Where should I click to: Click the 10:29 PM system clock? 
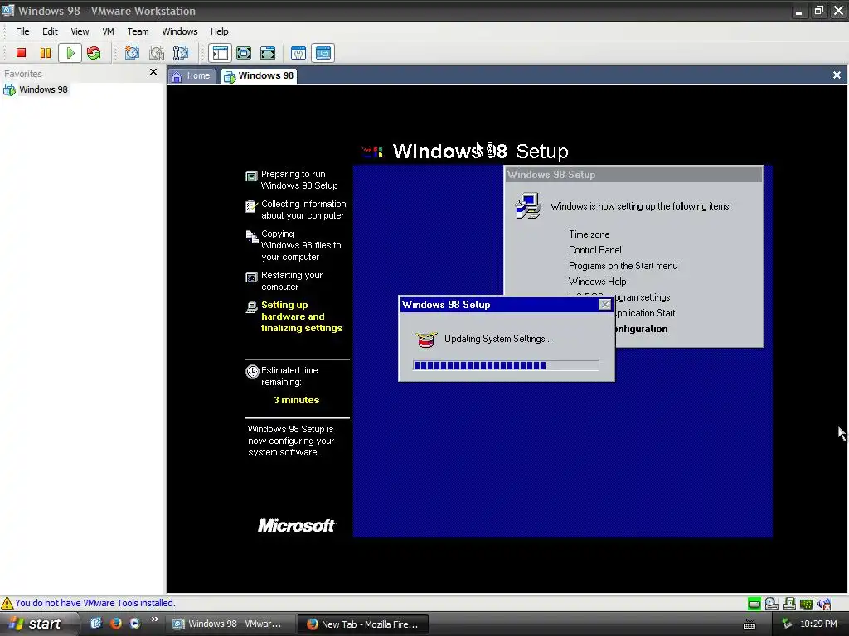[818, 624]
